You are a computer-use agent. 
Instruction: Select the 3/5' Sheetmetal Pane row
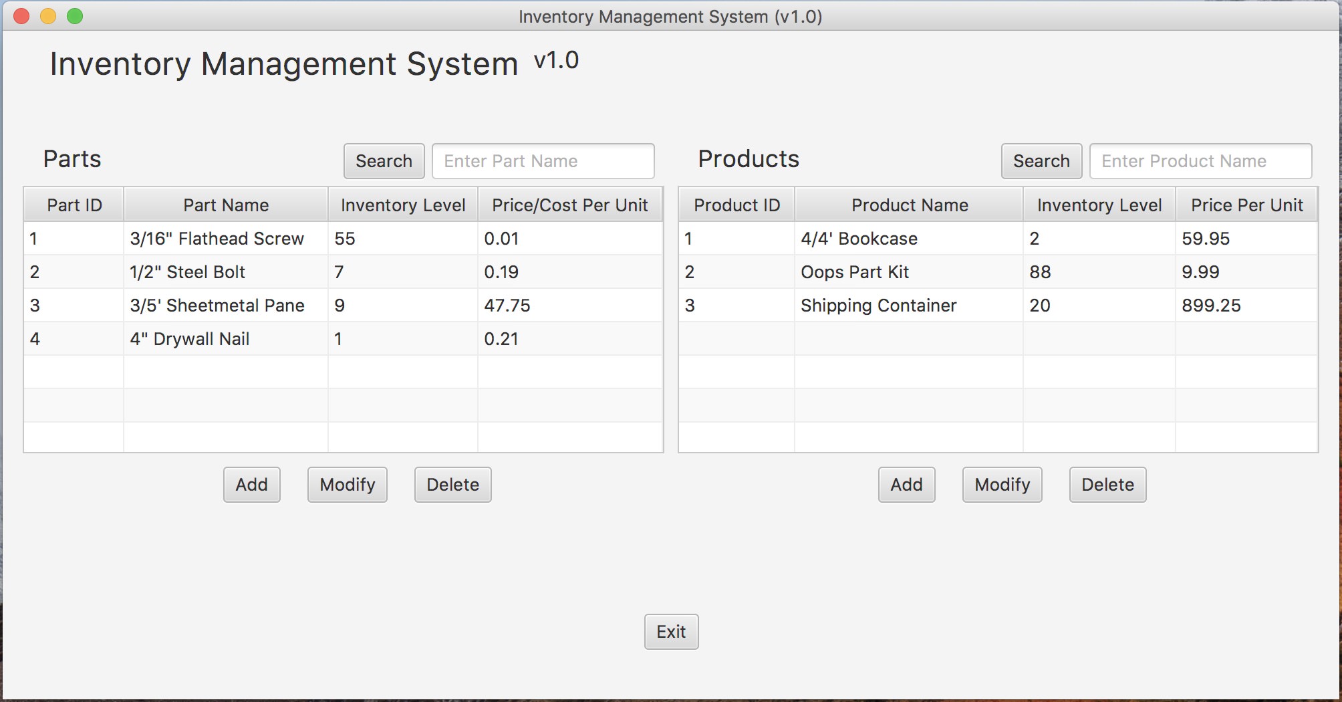343,306
